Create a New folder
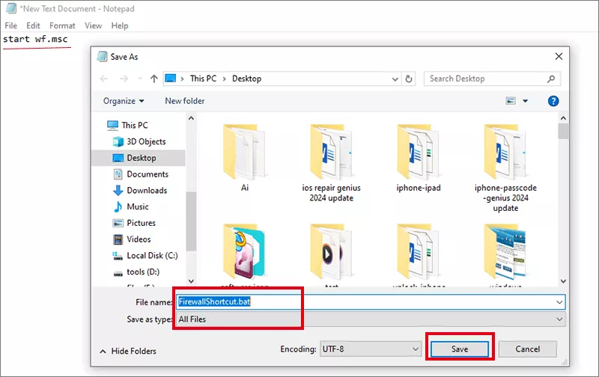Image resolution: width=599 pixels, height=377 pixels. (x=184, y=101)
